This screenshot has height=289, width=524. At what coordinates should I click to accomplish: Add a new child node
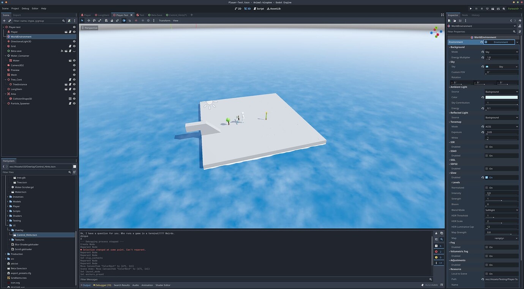click(x=4, y=21)
